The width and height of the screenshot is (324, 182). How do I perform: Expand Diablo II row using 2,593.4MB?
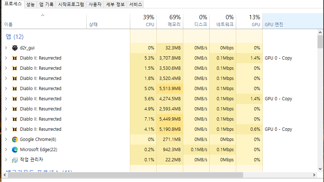tap(6, 109)
